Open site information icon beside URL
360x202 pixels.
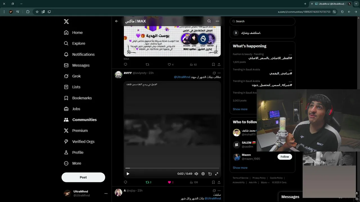pos(334,12)
